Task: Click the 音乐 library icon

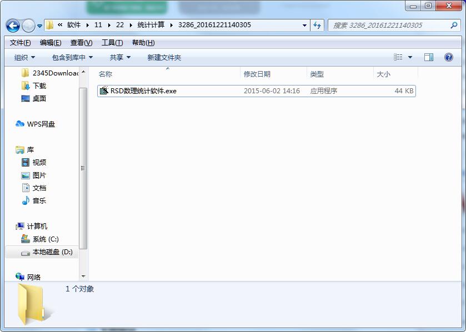Action: [26, 201]
